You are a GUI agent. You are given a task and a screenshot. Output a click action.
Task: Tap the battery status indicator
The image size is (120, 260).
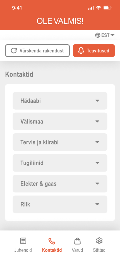tap(107, 8)
